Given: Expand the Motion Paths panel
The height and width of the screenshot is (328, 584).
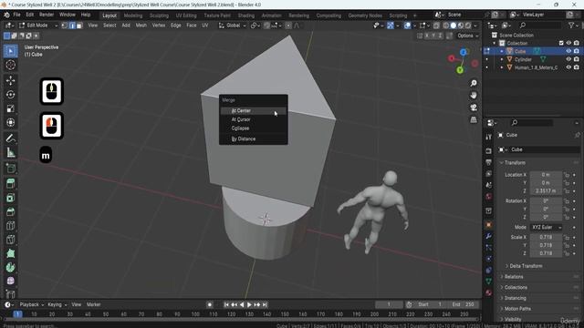Looking at the screenshot, I should click(x=517, y=309).
